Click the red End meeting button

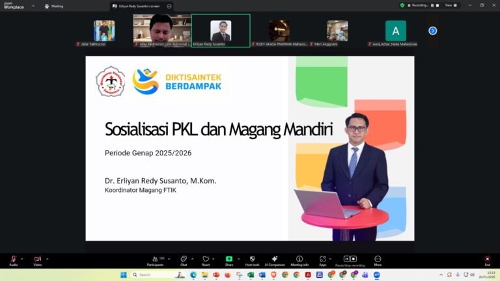click(487, 261)
